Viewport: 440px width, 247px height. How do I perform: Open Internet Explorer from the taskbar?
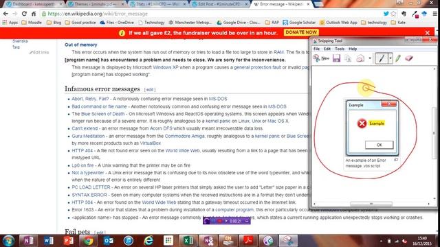pyautogui.click(x=148, y=241)
